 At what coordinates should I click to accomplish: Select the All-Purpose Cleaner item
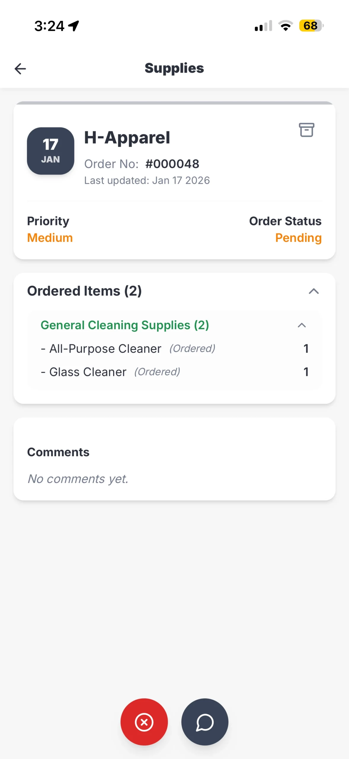coord(105,349)
